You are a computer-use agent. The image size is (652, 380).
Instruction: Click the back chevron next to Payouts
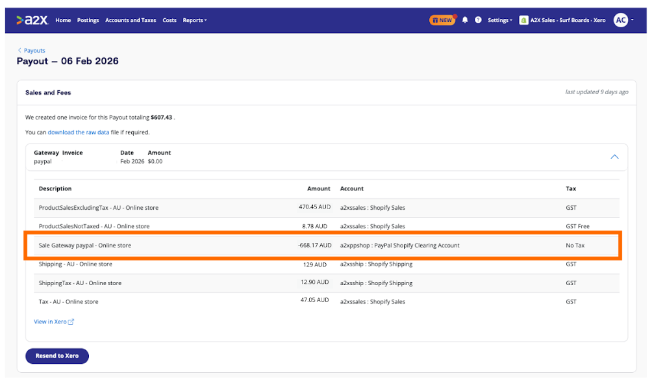19,50
